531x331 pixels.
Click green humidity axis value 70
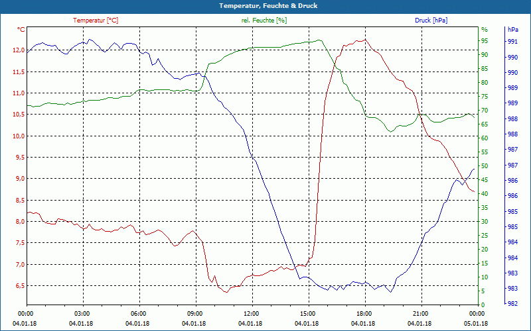point(485,111)
